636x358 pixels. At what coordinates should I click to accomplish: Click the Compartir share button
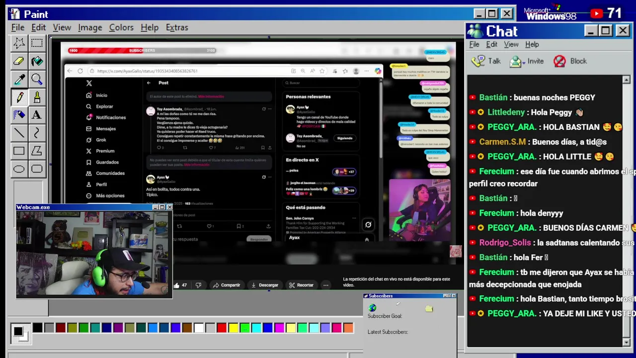(x=226, y=285)
